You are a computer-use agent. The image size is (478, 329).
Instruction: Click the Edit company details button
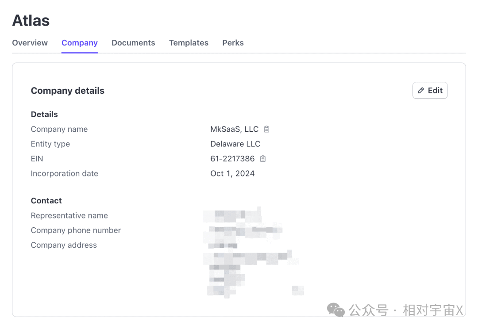(x=430, y=91)
